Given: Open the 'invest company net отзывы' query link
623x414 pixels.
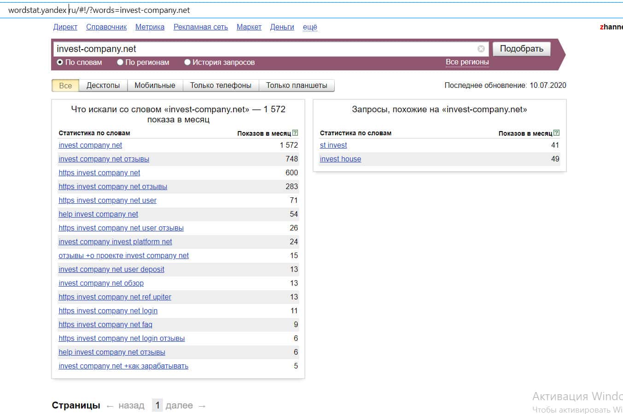Looking at the screenshot, I should pyautogui.click(x=104, y=159).
